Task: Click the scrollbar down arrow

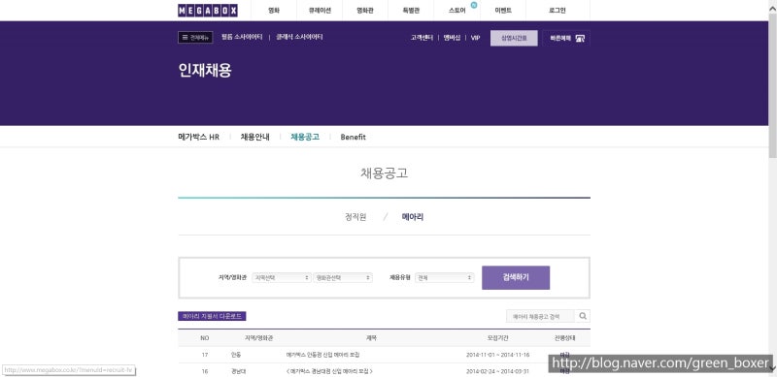Action: click(772, 369)
